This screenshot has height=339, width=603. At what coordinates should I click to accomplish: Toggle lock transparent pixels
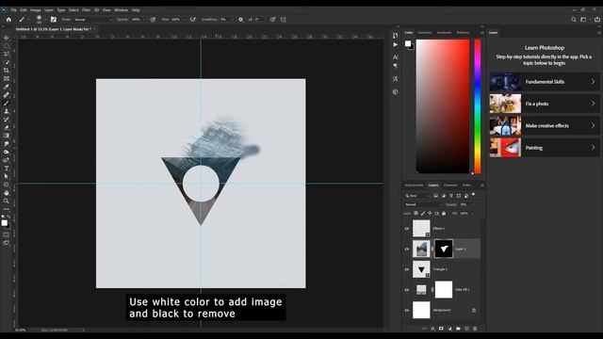coord(416,214)
